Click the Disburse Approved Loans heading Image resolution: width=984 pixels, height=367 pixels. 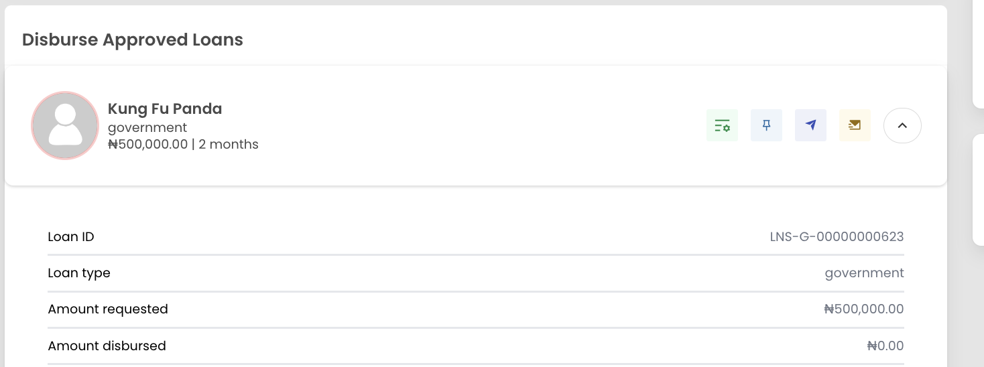[x=133, y=40]
